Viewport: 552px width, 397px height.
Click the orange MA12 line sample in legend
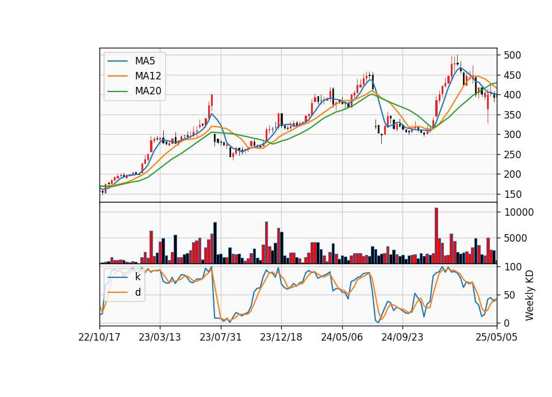tap(117, 76)
